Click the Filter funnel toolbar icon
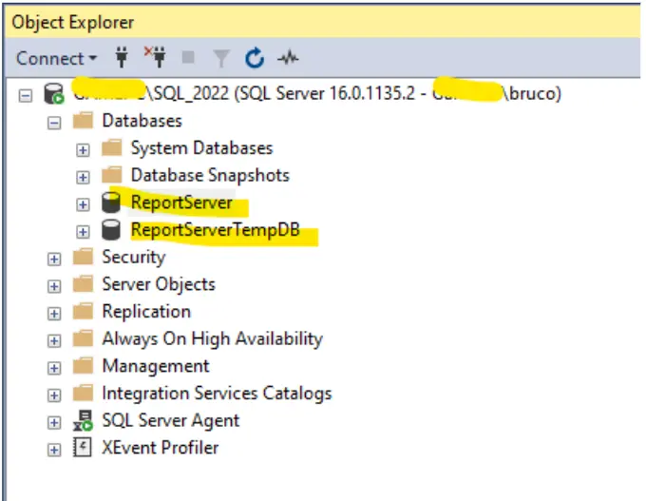 [x=221, y=58]
